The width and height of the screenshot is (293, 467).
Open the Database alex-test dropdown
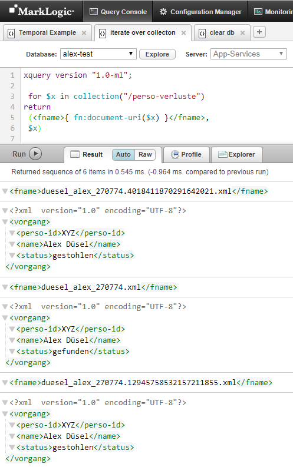tap(98, 54)
